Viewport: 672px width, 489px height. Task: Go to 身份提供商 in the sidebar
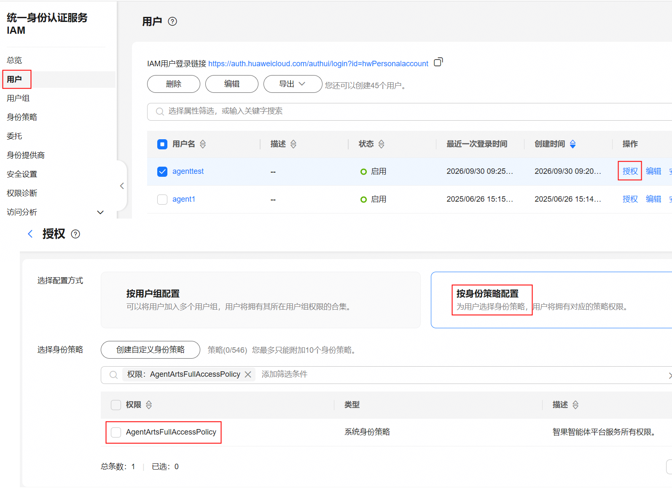pos(26,155)
